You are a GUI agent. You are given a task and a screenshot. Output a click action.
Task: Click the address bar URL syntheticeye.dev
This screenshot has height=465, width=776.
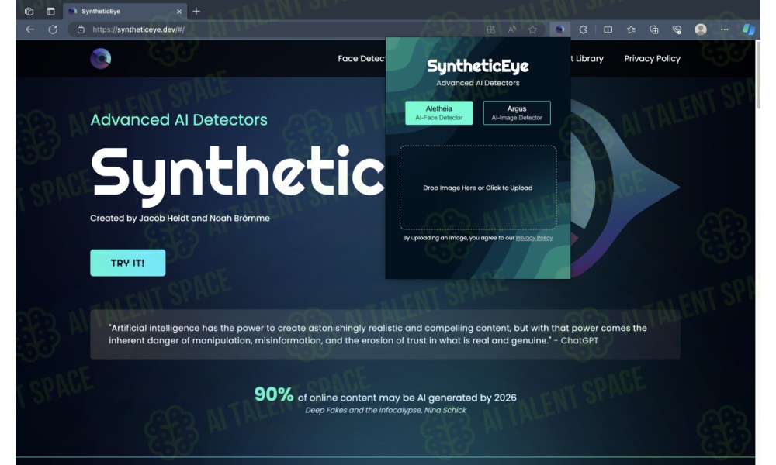[139, 29]
